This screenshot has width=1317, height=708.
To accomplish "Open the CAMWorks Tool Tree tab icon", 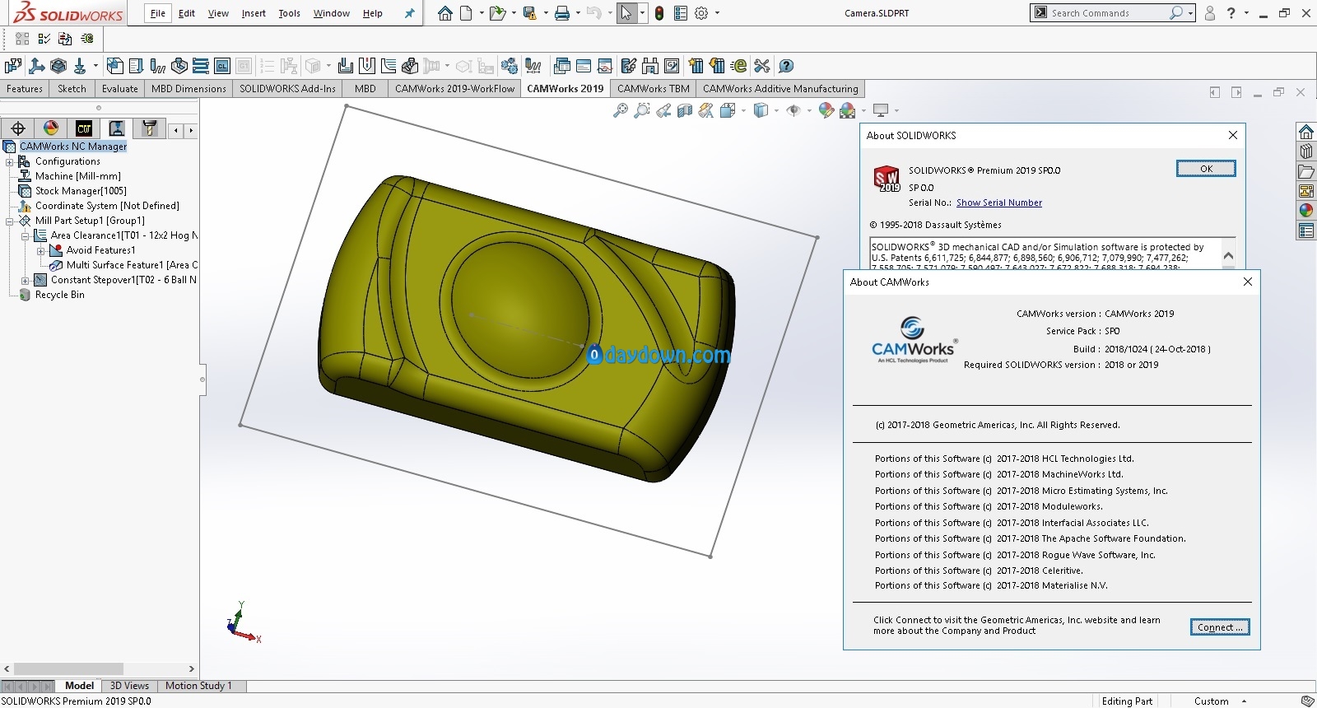I will (149, 128).
